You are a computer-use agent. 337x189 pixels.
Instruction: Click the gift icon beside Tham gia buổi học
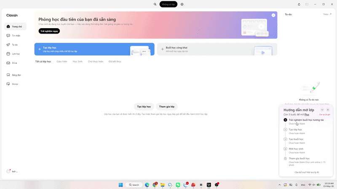[x=285, y=159]
